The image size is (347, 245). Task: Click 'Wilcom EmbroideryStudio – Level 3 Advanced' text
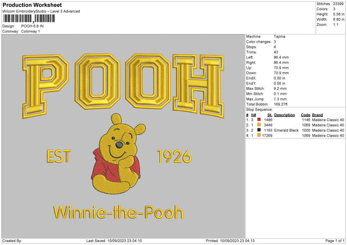click(41, 12)
